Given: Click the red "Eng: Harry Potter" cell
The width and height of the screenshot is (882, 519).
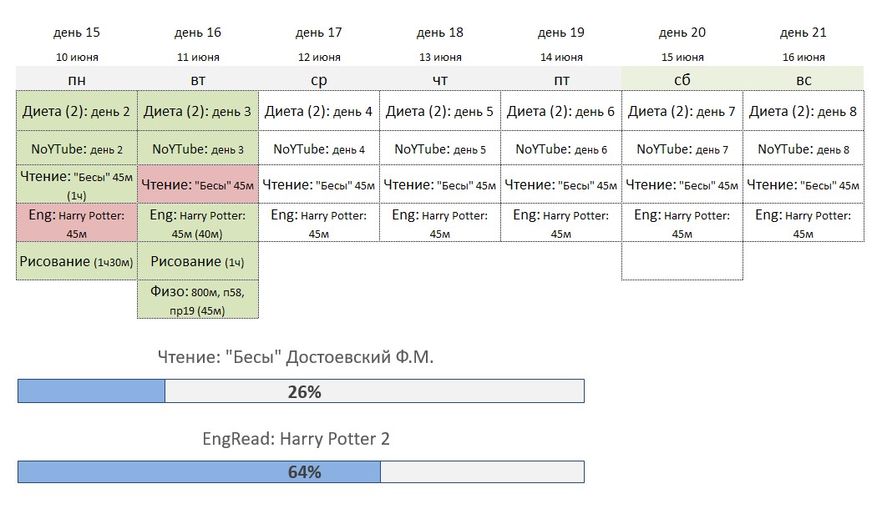Looking at the screenshot, I should (76, 224).
